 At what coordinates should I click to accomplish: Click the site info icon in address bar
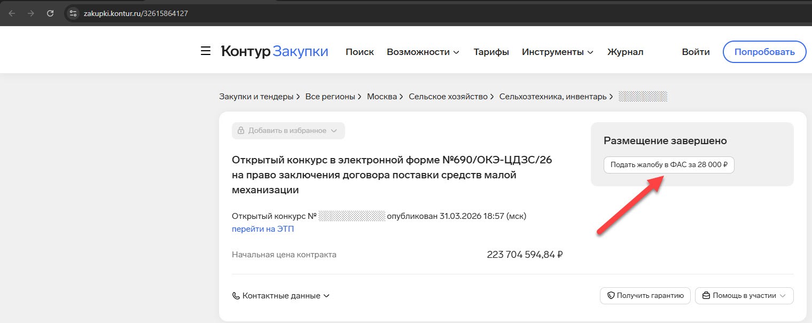[x=74, y=13]
